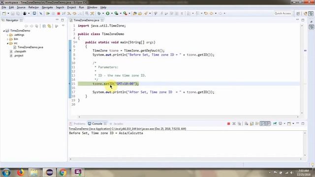The image size is (315, 177).
Task: Expand the .settings folder
Action: [x=8, y=35]
